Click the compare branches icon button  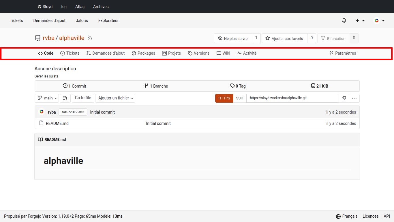click(x=65, y=98)
